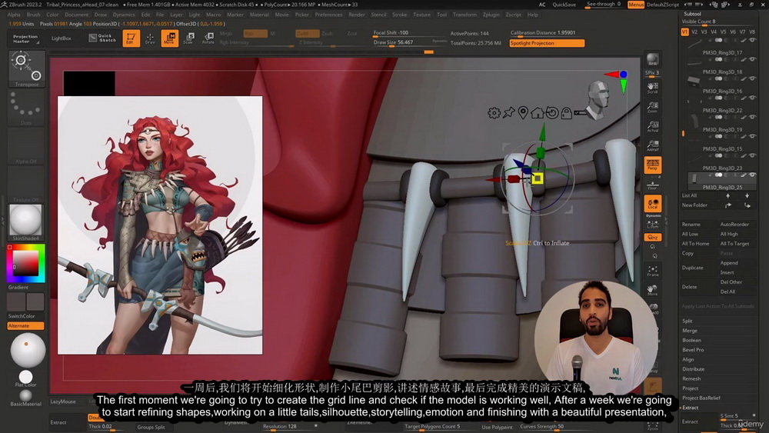Click the princess reference image

(x=160, y=225)
